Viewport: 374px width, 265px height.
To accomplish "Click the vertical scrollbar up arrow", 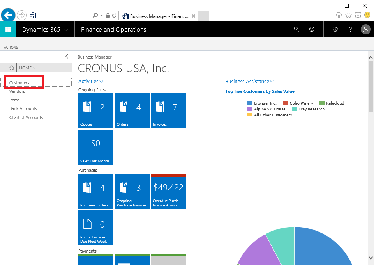I will point(370,57).
